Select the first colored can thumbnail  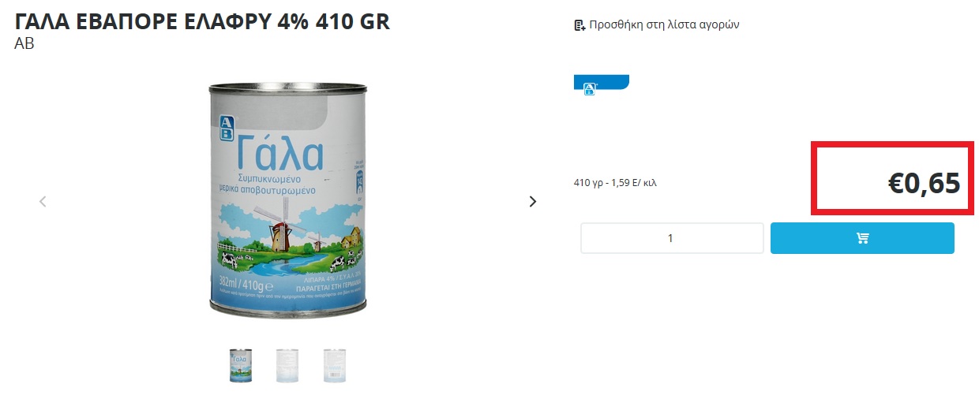pos(241,365)
